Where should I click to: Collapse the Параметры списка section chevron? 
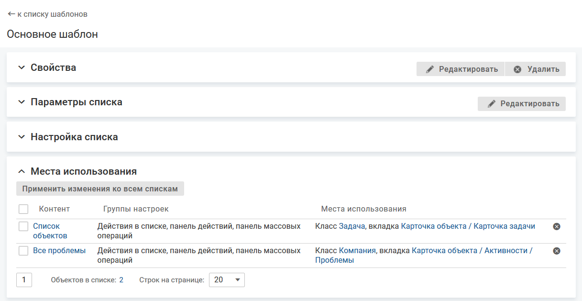[21, 102]
